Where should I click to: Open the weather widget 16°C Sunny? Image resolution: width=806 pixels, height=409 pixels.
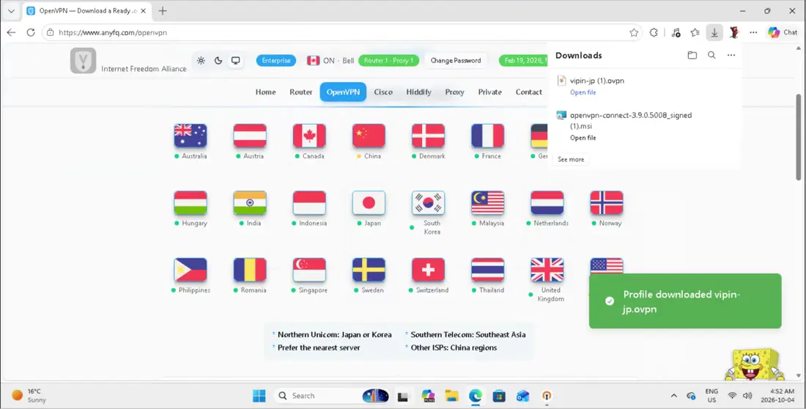pyautogui.click(x=30, y=396)
